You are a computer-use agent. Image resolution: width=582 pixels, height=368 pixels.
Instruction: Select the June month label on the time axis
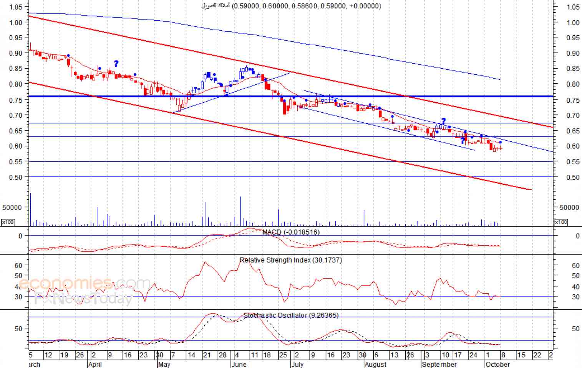tap(239, 364)
